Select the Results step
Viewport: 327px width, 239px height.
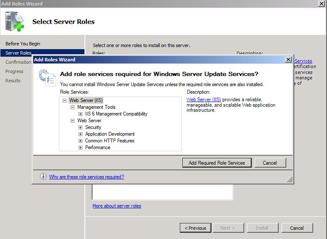tap(13, 80)
